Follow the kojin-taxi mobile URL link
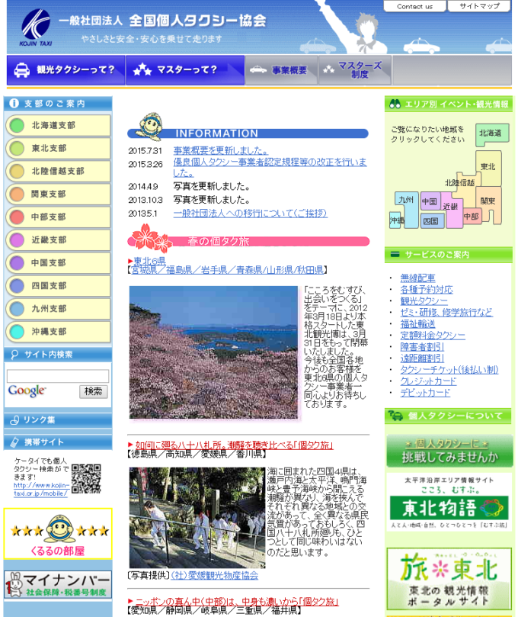The image size is (518, 617). coord(41,489)
